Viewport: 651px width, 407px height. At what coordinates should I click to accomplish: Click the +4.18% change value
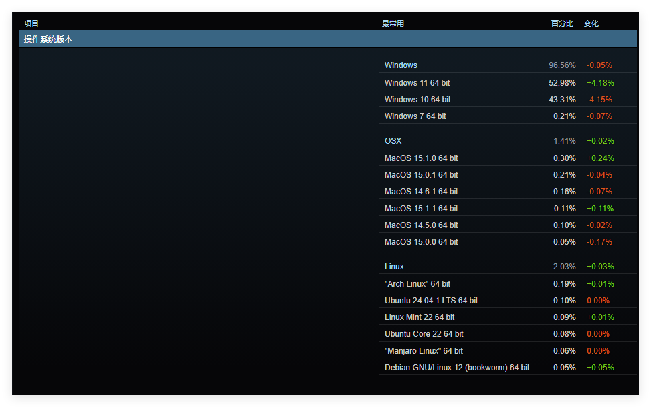(x=600, y=83)
